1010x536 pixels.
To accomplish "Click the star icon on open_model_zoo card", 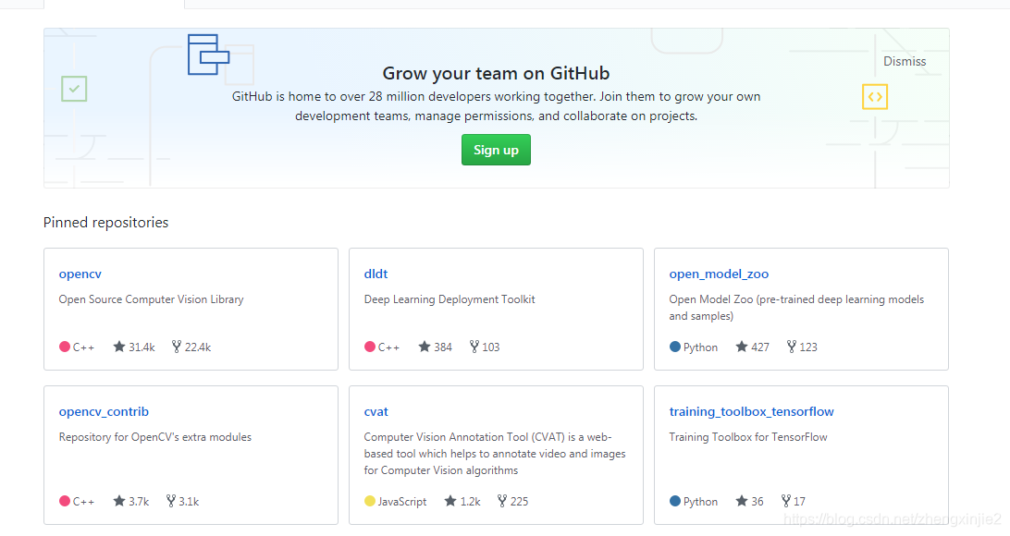I will pos(742,347).
